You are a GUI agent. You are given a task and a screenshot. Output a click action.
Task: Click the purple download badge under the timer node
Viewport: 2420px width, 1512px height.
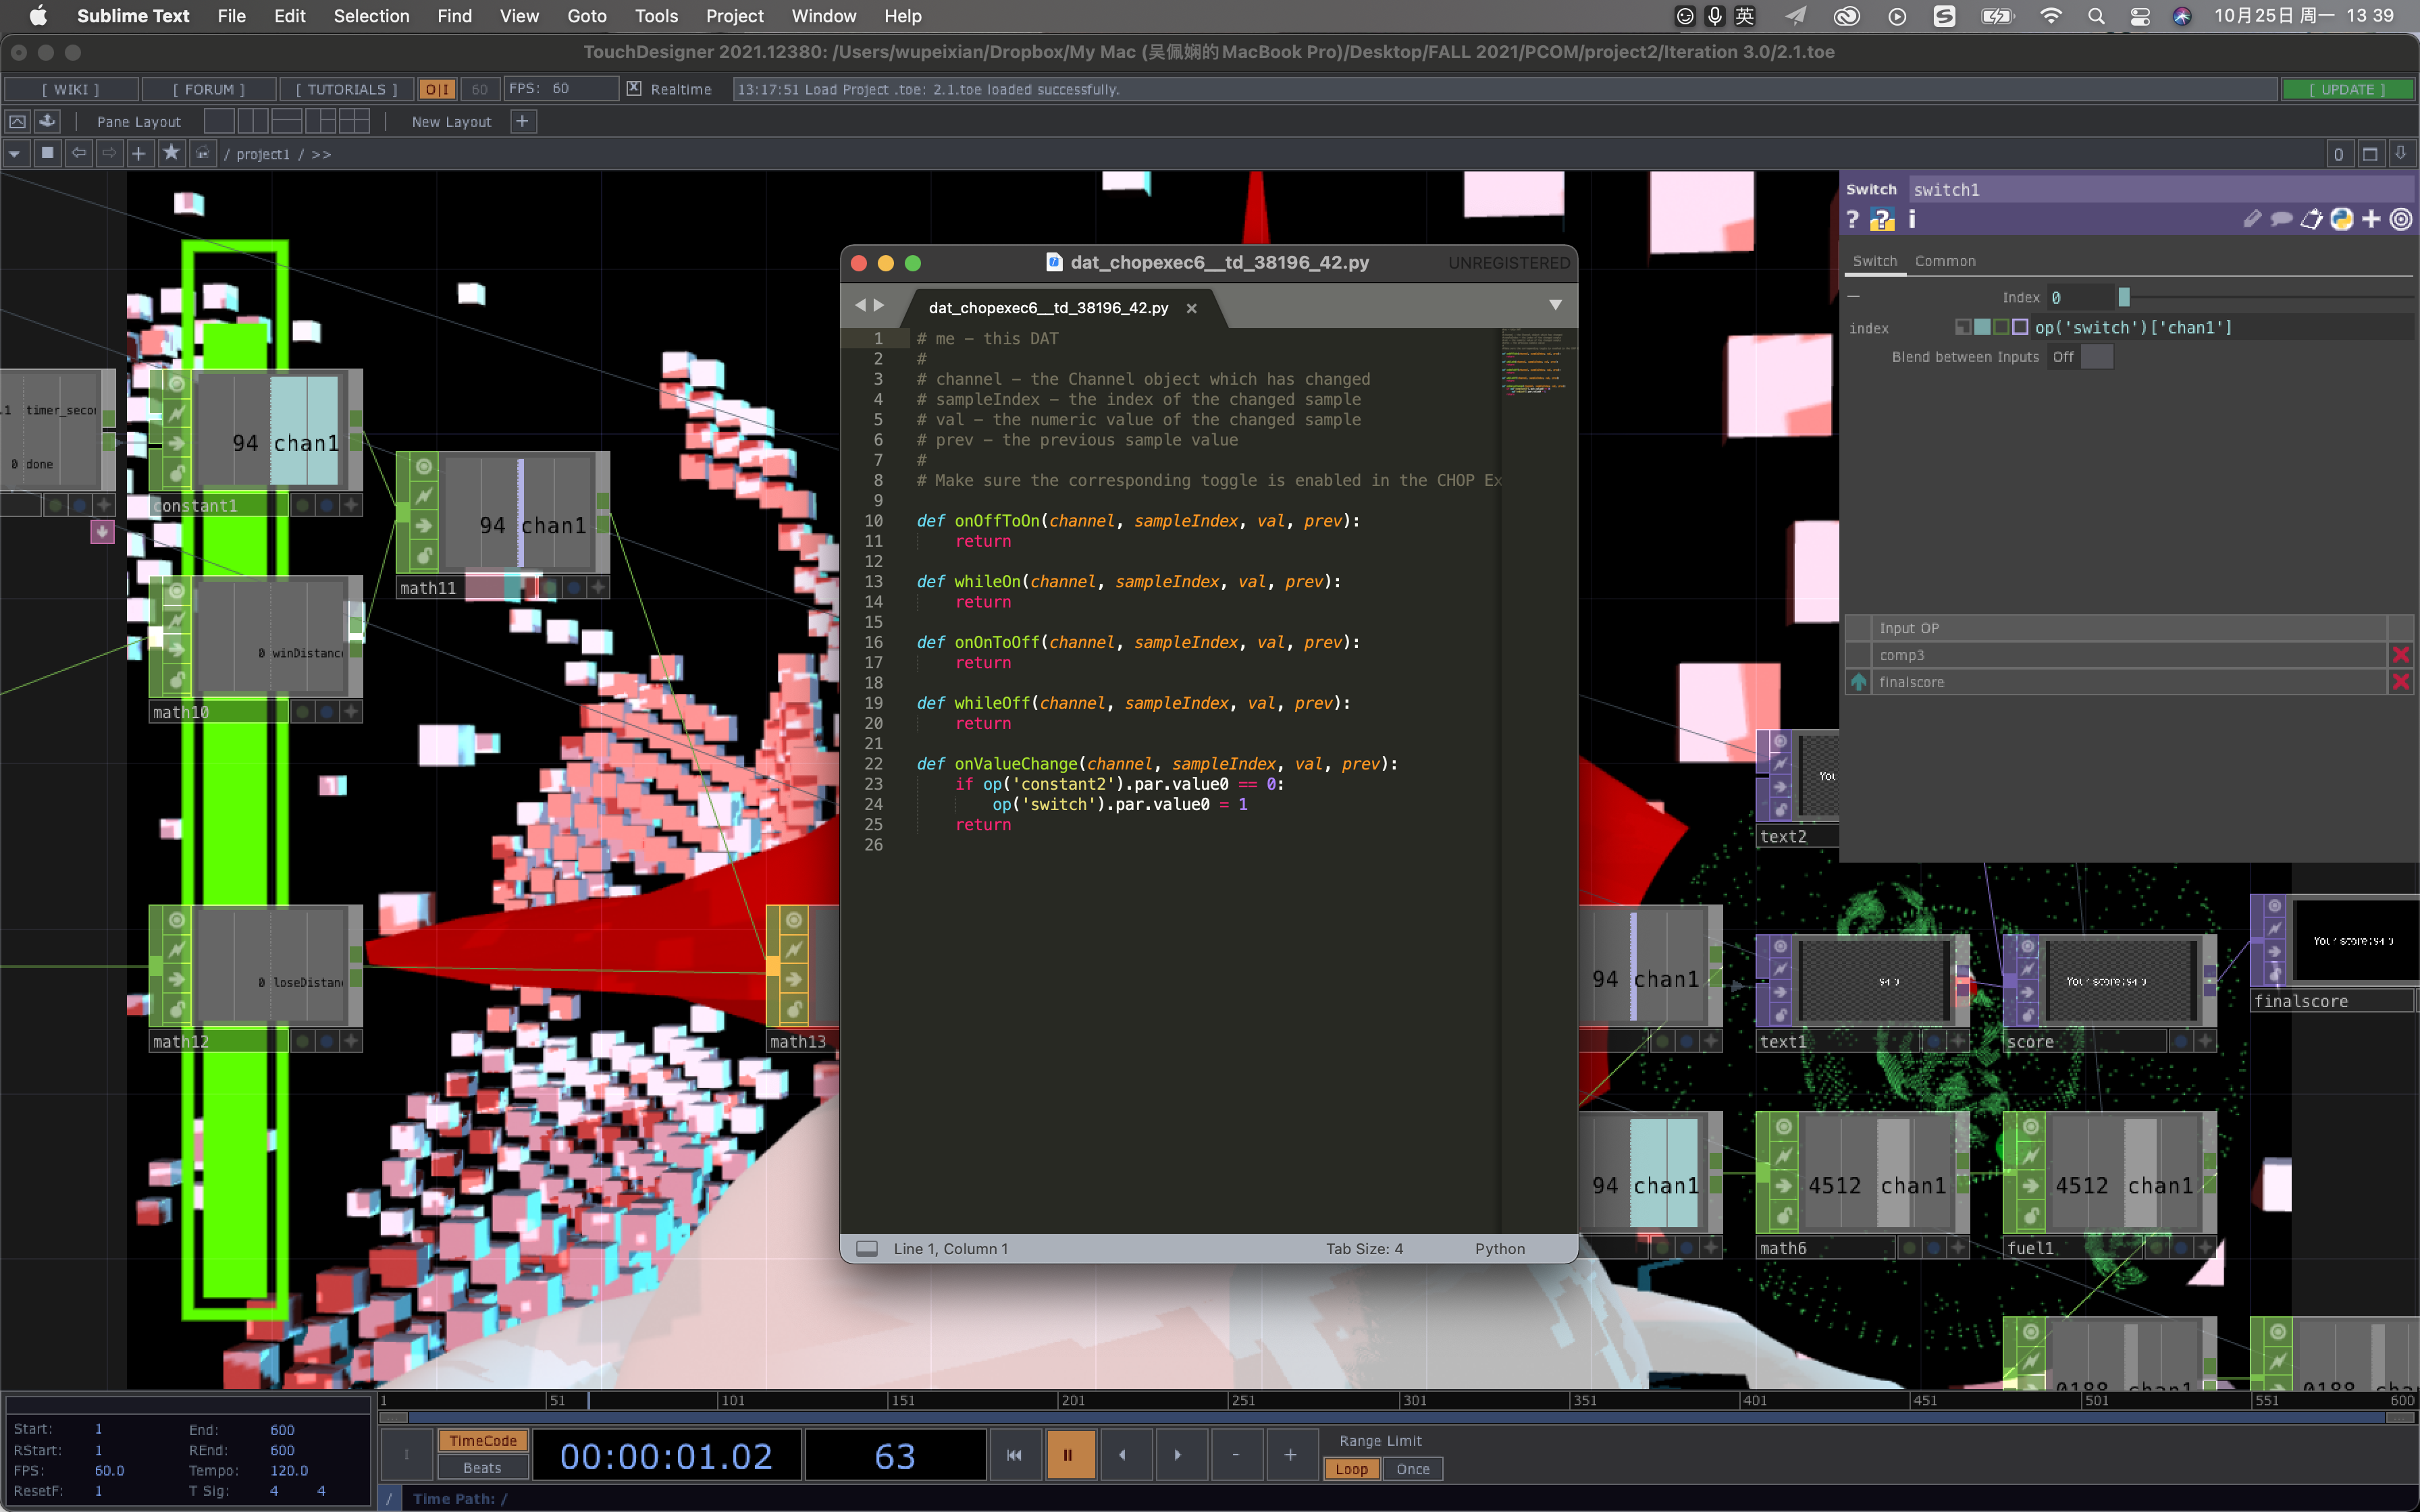(x=102, y=532)
